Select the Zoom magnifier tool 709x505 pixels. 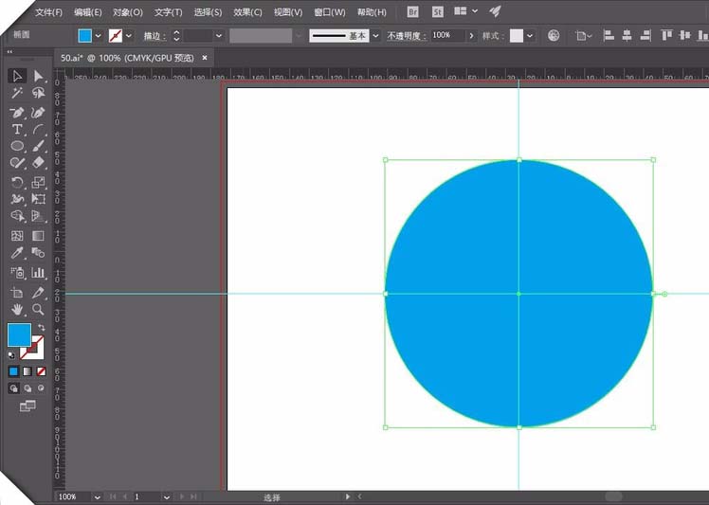tap(39, 309)
